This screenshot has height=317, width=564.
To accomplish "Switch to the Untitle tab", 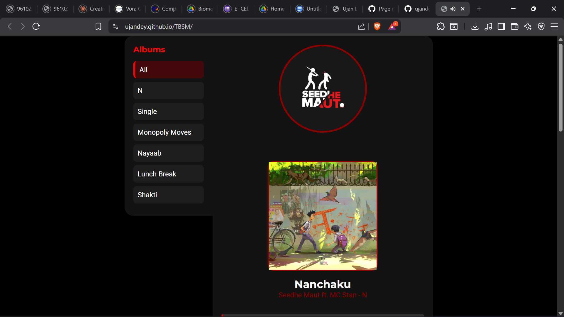I will point(308,9).
